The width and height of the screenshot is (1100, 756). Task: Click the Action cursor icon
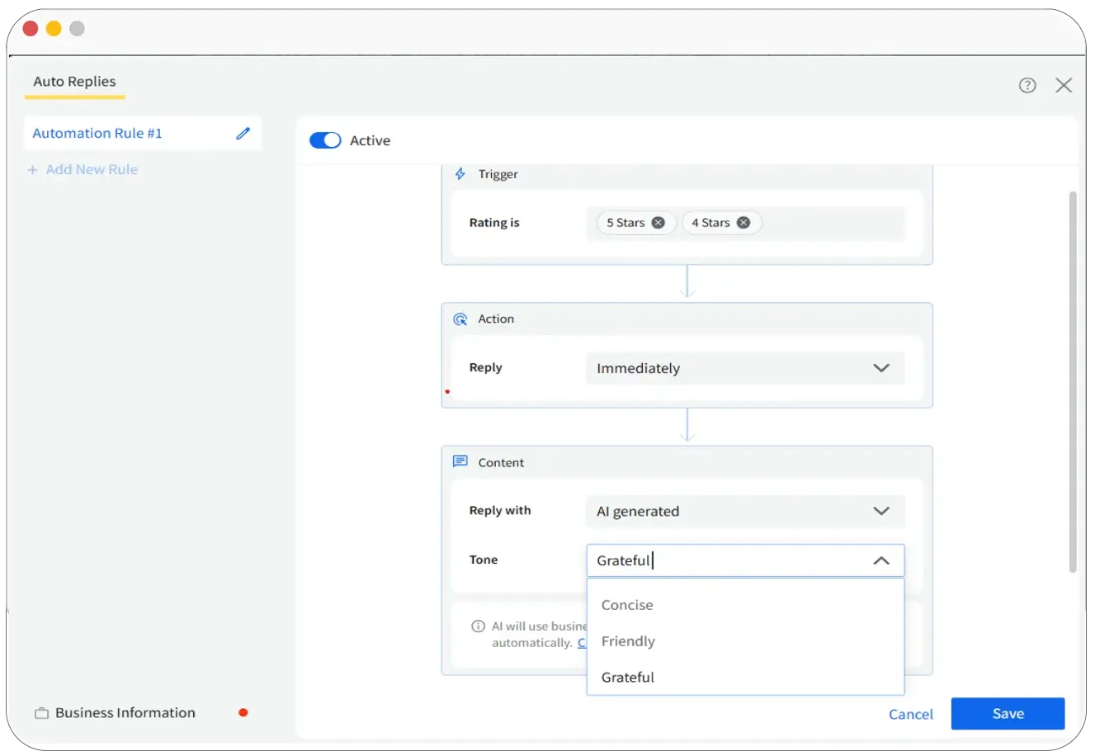tap(460, 319)
